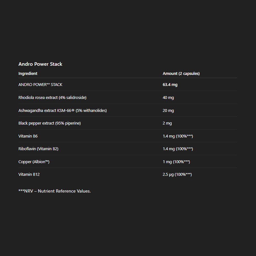
Task: Click the amount value for Vitamin B6
Action: [178, 136]
